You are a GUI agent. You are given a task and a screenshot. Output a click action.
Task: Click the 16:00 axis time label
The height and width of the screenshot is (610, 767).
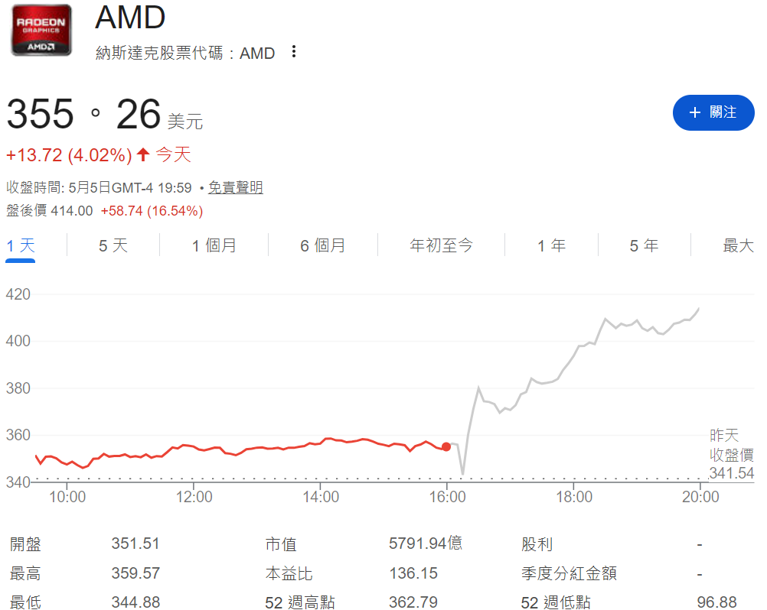pyautogui.click(x=447, y=497)
